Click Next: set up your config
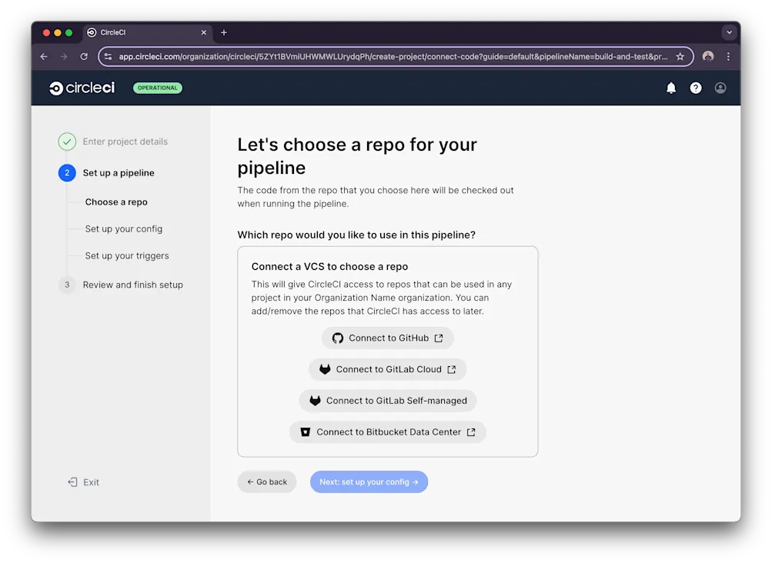The height and width of the screenshot is (563, 772). (x=369, y=481)
